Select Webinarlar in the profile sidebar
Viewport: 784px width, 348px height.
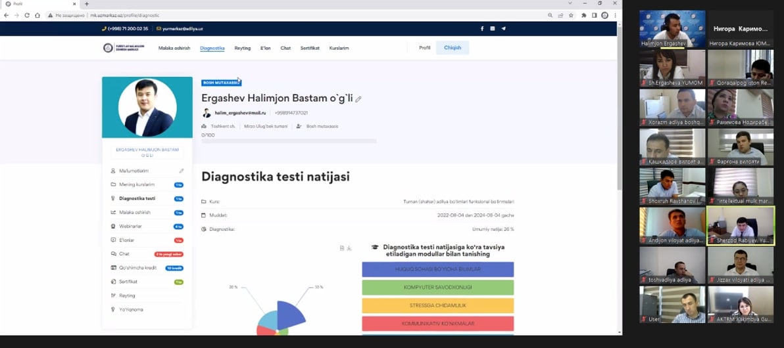(130, 226)
